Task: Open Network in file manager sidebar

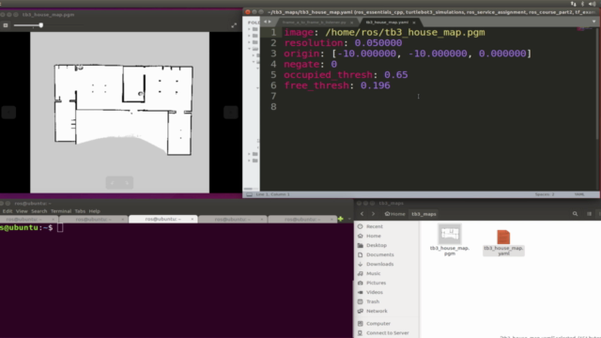Action: [x=377, y=311]
